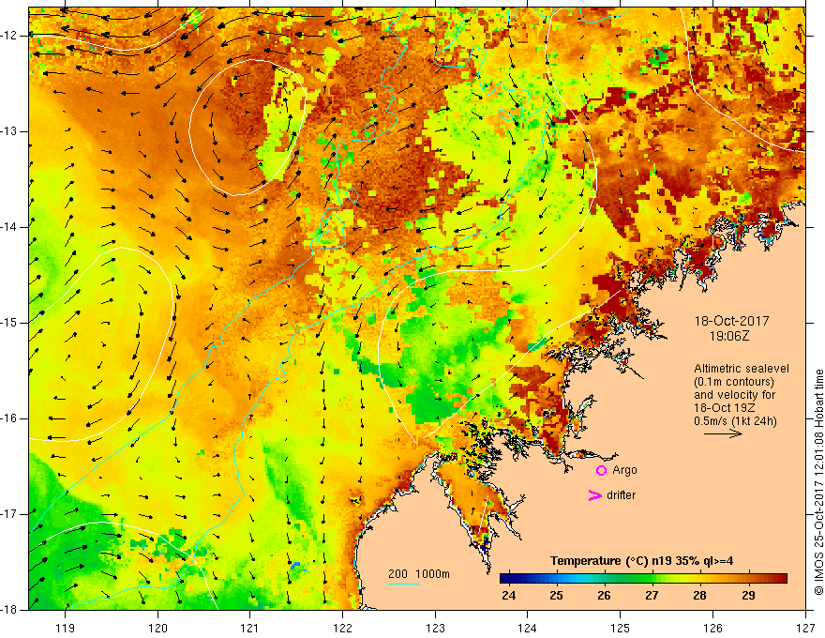The image size is (825, 638).
Task: Click the temperature color bar
Action: click(x=643, y=578)
